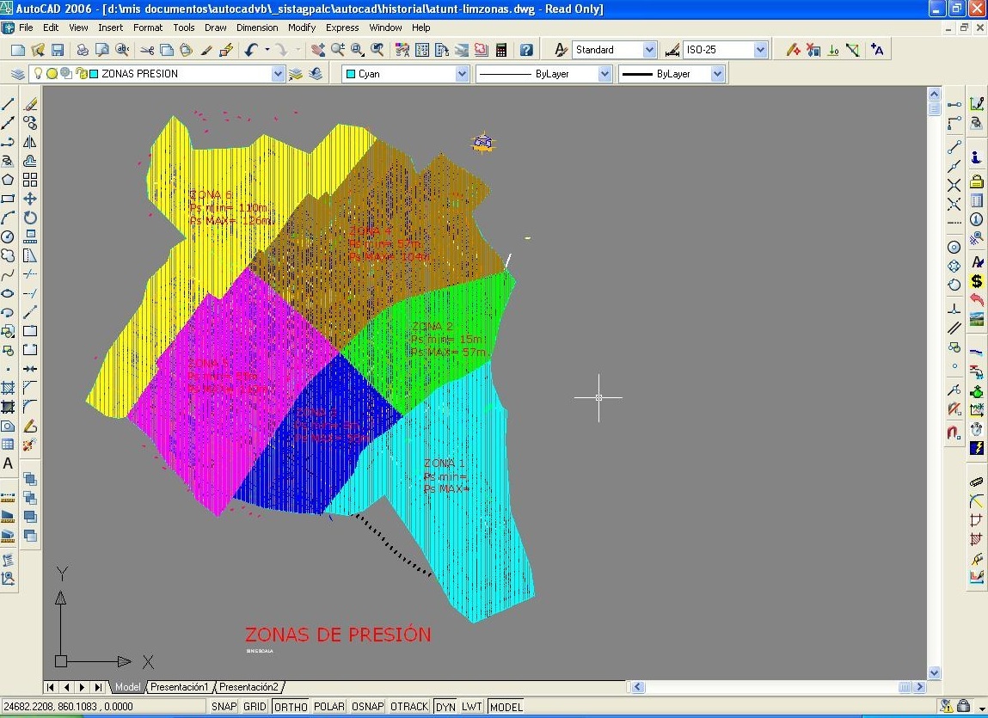Open the ISO-25 dimension style dropdown
Viewport: 988px width, 718px height.
click(x=760, y=50)
